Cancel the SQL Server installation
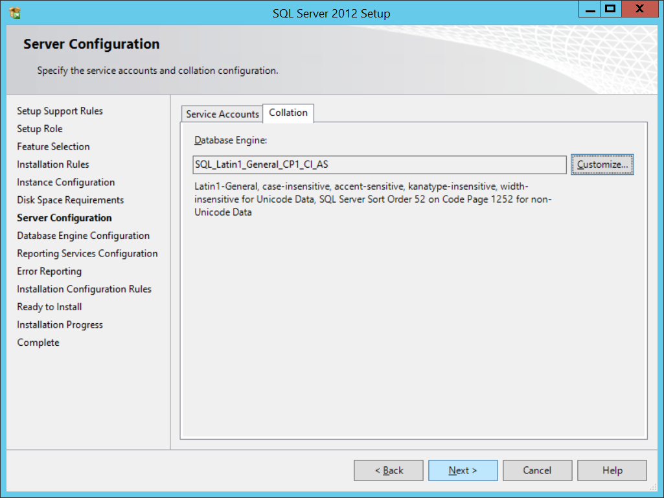 click(x=537, y=470)
